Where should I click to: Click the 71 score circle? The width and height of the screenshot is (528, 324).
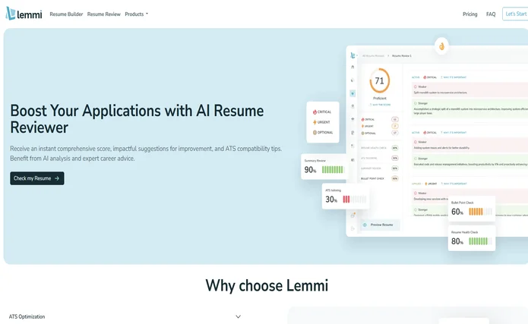[380, 80]
